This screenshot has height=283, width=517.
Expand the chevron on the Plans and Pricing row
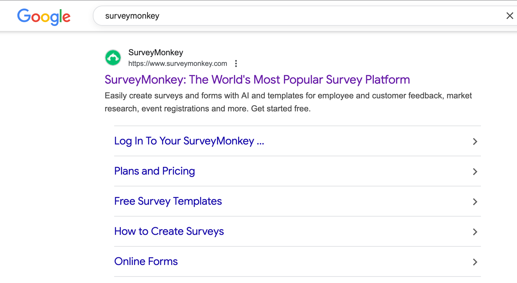point(475,172)
